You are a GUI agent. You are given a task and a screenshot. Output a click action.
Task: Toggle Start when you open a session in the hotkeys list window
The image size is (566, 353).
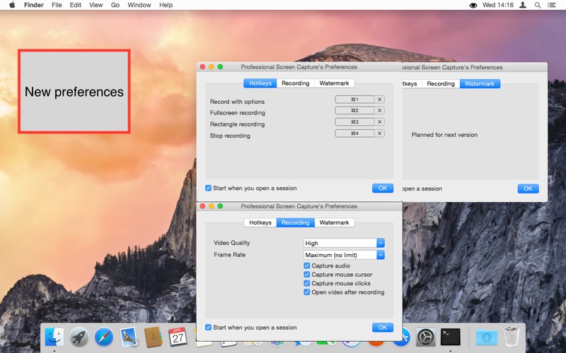[208, 188]
